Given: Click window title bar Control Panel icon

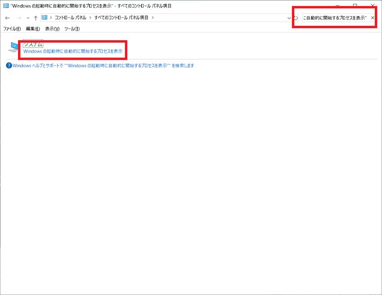Looking at the screenshot, I should click(6, 6).
